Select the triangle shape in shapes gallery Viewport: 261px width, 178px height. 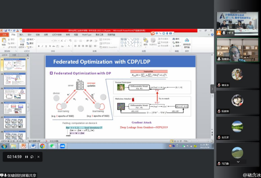pos(125,42)
